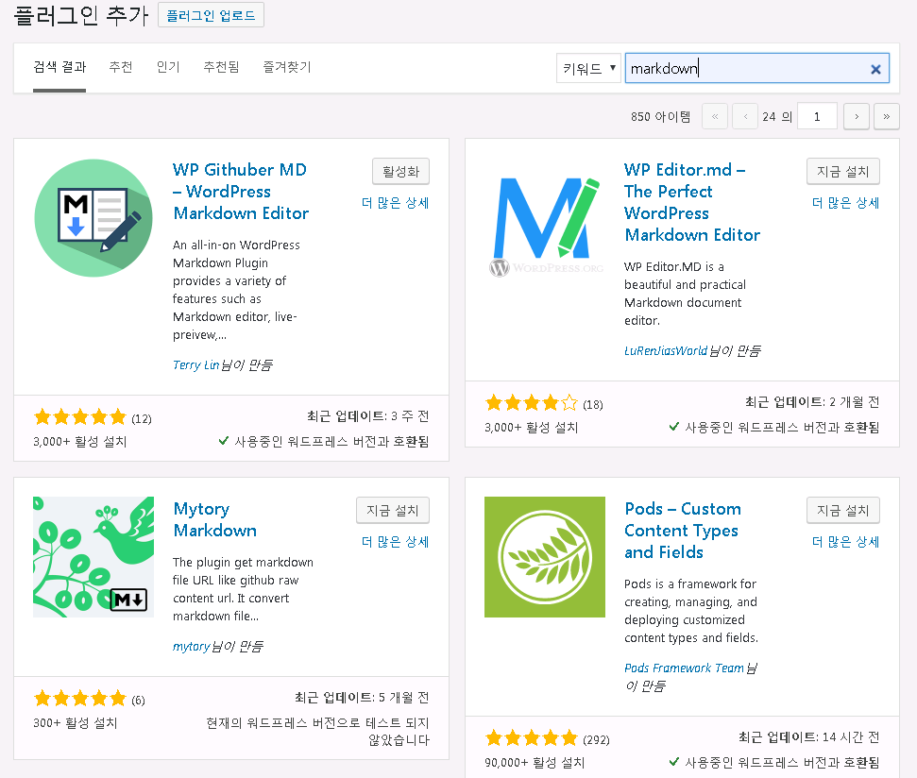Click Pods star rating (292)
Viewport: 917px width, 778px height.
[x=547, y=739]
